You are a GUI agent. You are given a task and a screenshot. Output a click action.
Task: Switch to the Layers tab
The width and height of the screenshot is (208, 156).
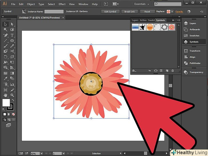pos(135,20)
